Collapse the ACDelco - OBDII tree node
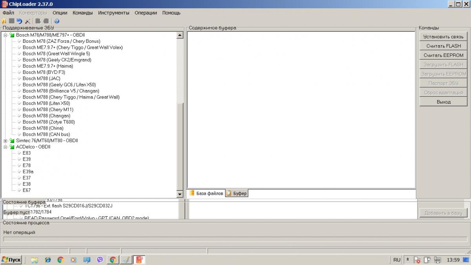Viewport: 471px width, 265px height. [x=5, y=147]
